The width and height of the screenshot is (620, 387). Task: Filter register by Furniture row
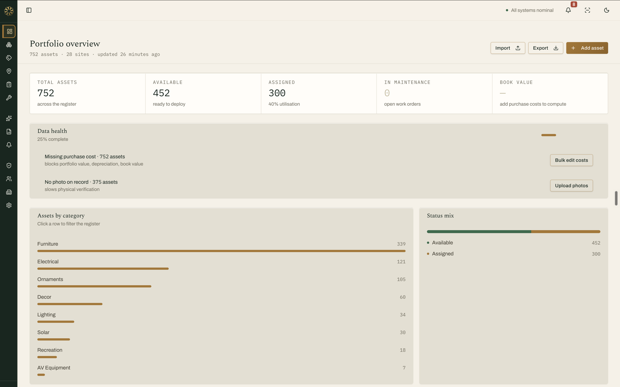(221, 247)
